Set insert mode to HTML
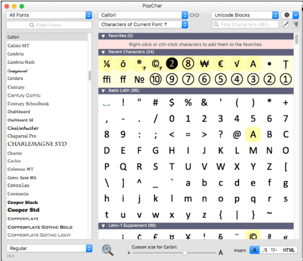This screenshot has width=303, height=261. tap(289, 250)
